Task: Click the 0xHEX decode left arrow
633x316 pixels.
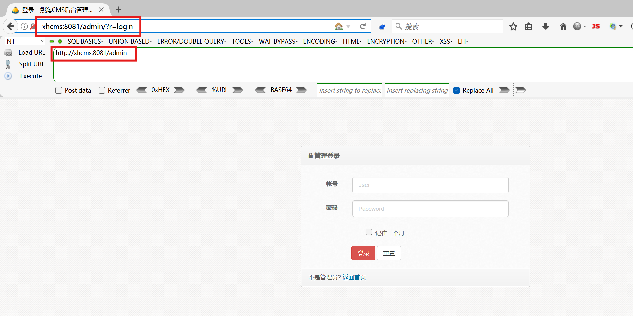Action: 141,90
